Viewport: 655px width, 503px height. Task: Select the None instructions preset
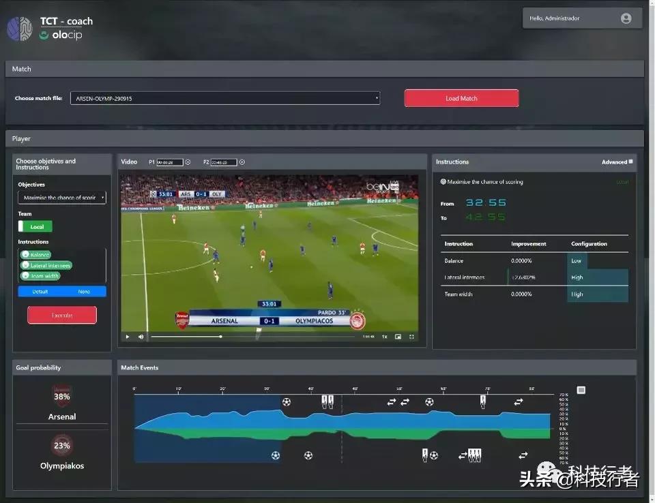[84, 291]
